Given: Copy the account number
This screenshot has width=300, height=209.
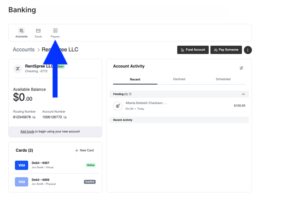Looking at the screenshot, I should click(x=65, y=117).
